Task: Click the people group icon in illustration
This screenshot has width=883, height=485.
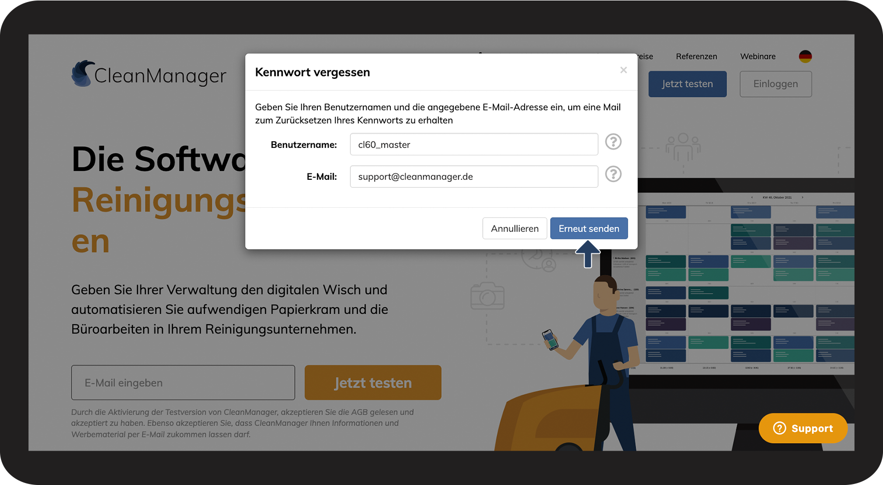Action: 683,146
